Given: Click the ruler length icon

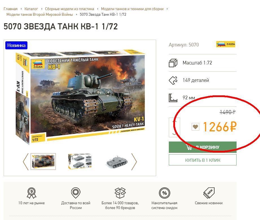Looking at the screenshot, I should click(173, 98).
